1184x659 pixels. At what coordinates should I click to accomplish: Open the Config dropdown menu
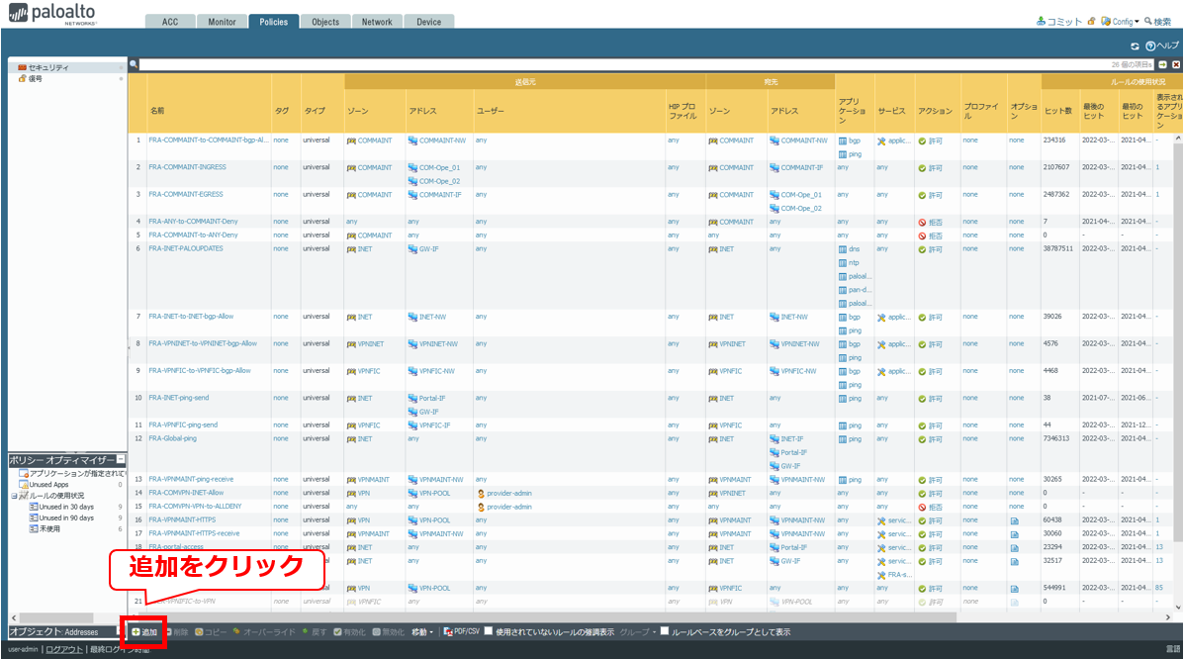[1125, 22]
